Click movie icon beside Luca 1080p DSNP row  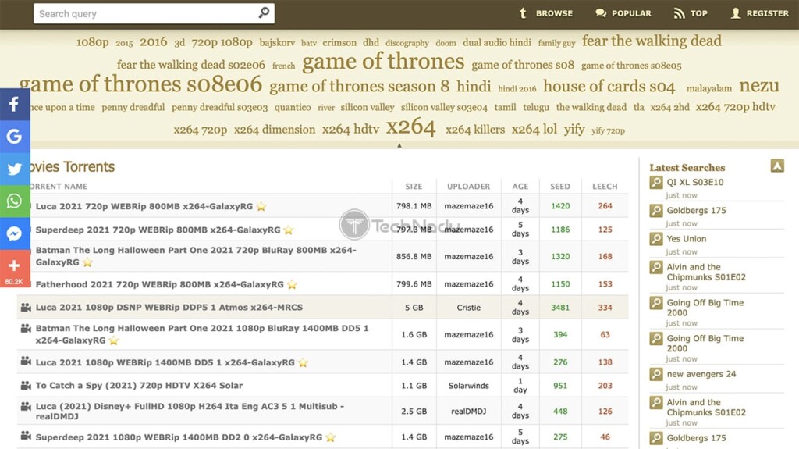[26, 307]
